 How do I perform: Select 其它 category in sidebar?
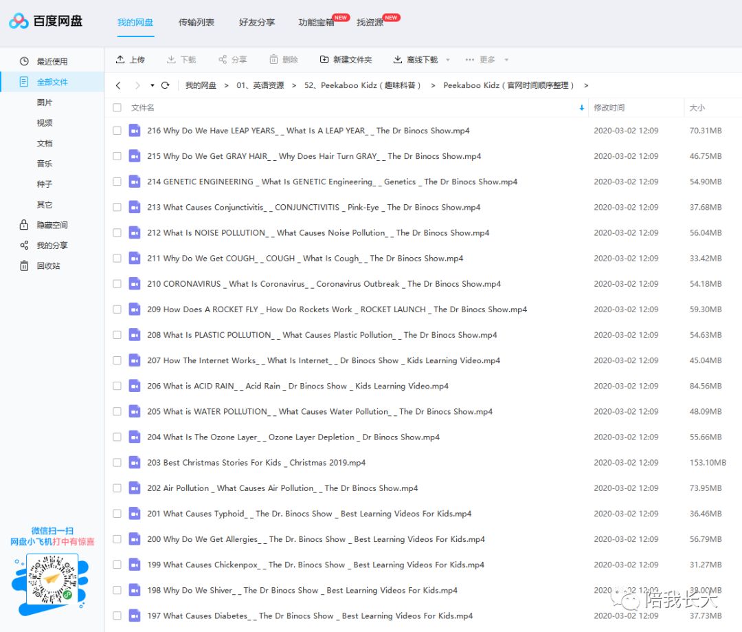(x=45, y=204)
